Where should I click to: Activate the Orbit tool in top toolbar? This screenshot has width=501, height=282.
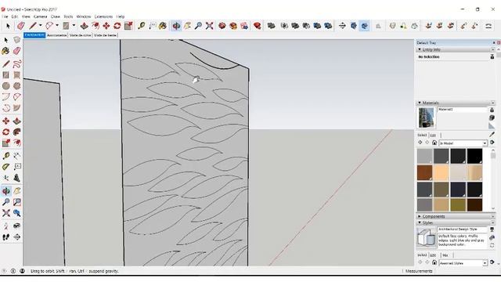point(176,26)
